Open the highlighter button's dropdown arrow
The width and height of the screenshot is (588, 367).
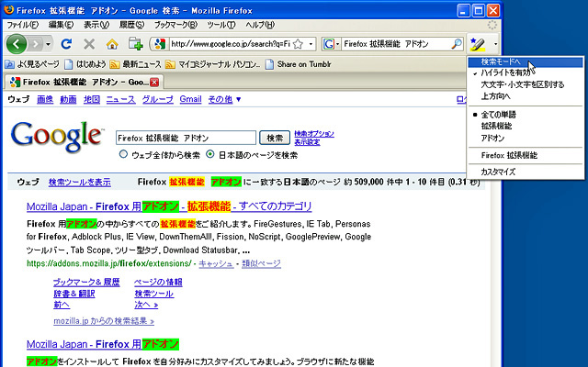(x=495, y=44)
